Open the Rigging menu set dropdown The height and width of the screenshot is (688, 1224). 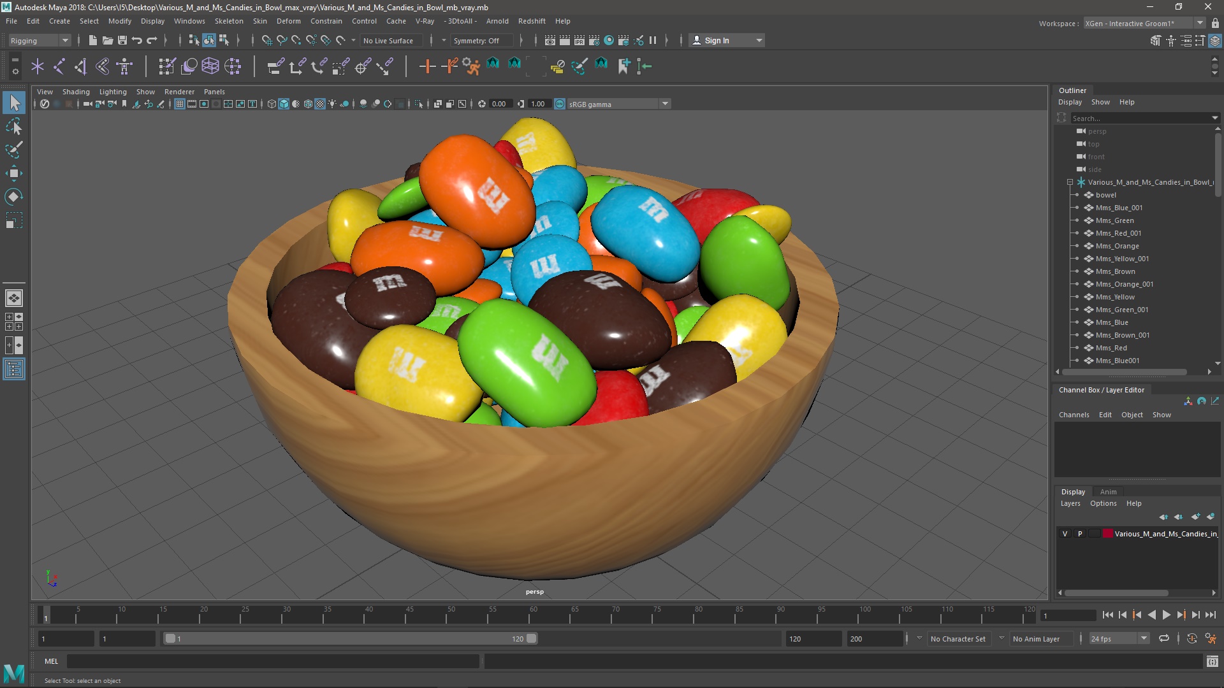tap(40, 40)
